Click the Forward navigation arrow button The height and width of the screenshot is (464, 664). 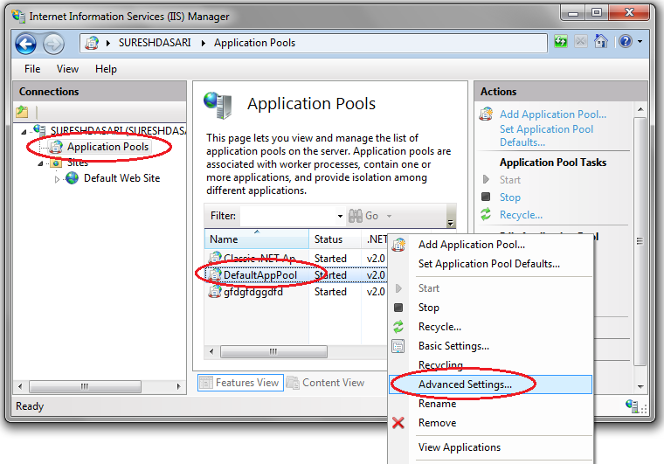54,44
